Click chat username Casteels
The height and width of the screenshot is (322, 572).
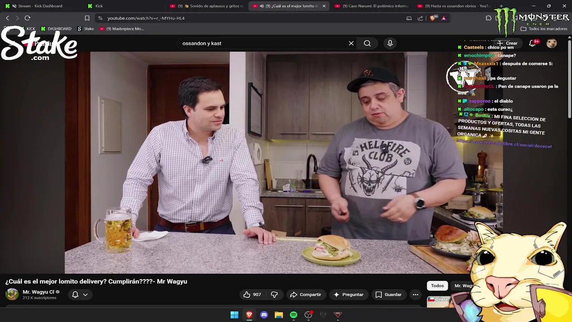(474, 47)
